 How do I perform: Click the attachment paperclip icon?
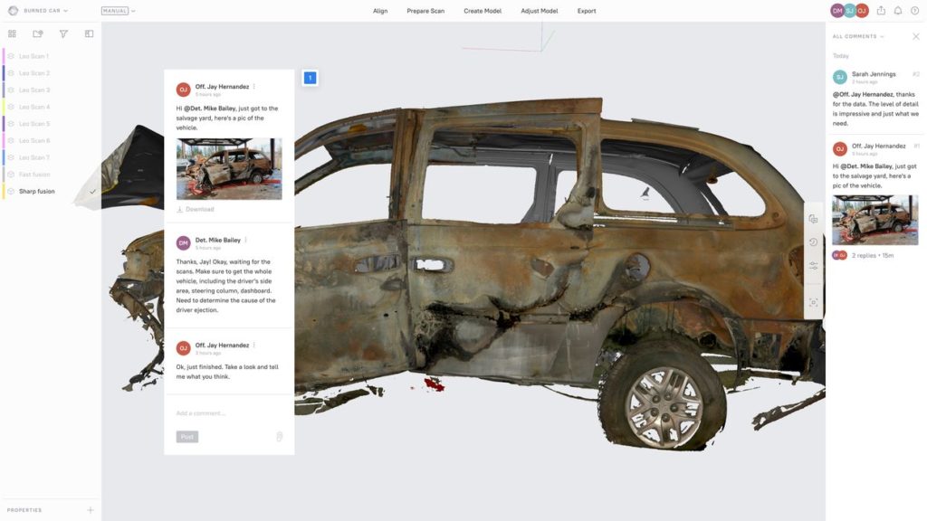click(279, 437)
